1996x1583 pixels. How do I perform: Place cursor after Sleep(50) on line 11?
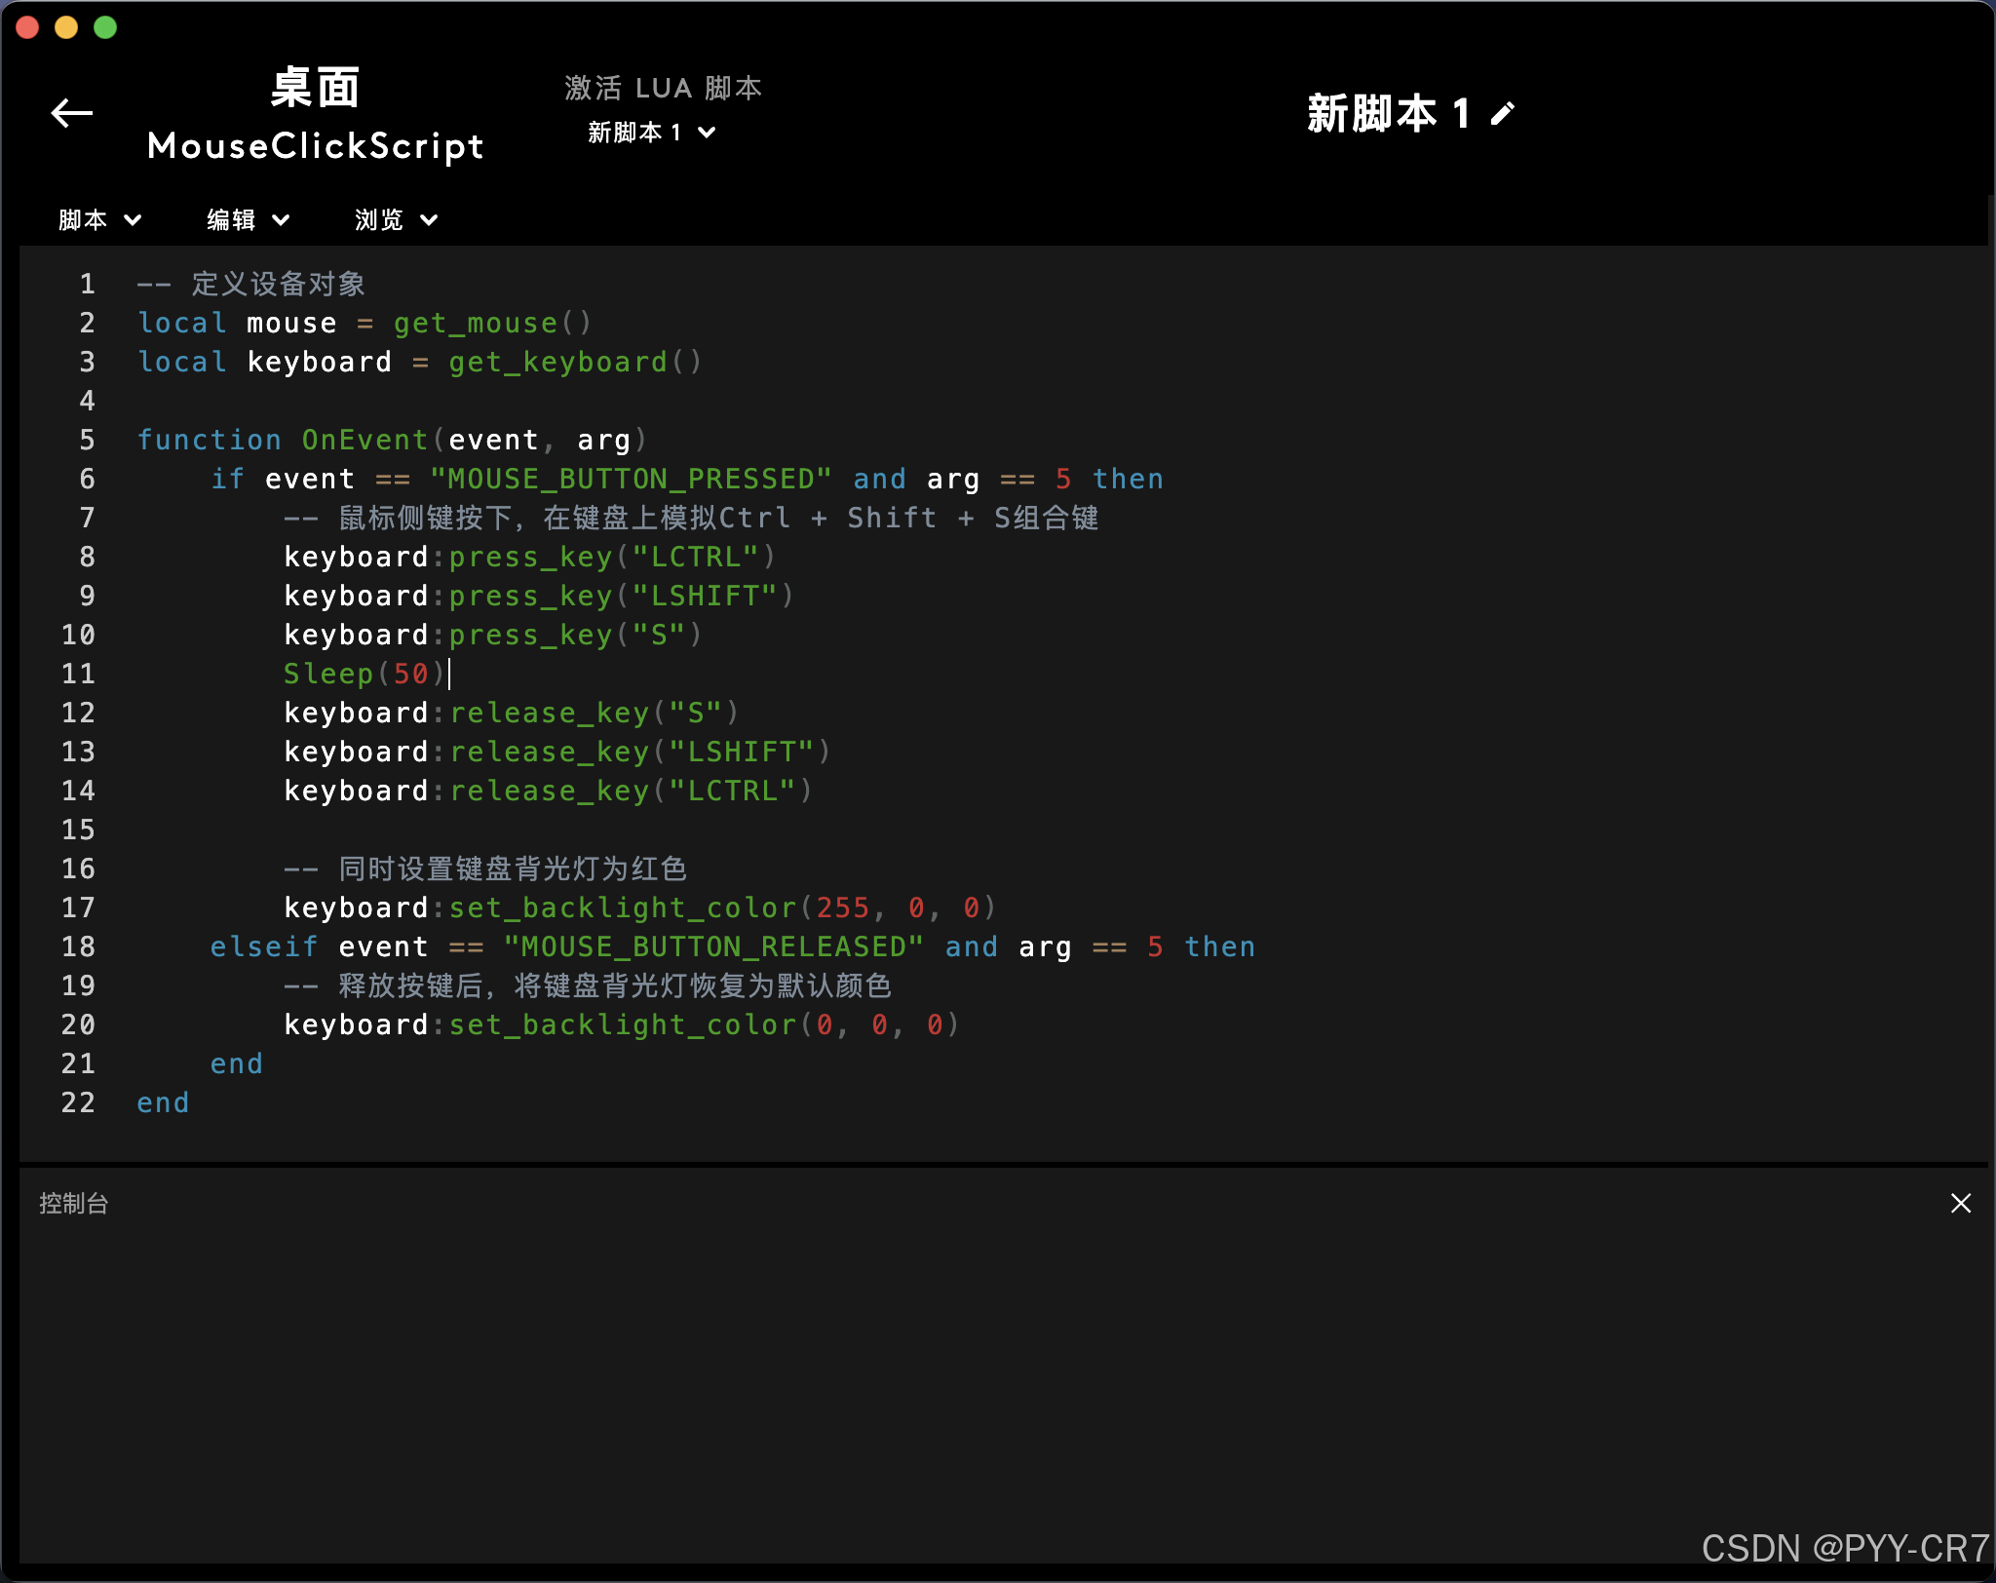(450, 674)
